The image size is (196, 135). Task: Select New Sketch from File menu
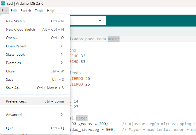(x=35, y=21)
